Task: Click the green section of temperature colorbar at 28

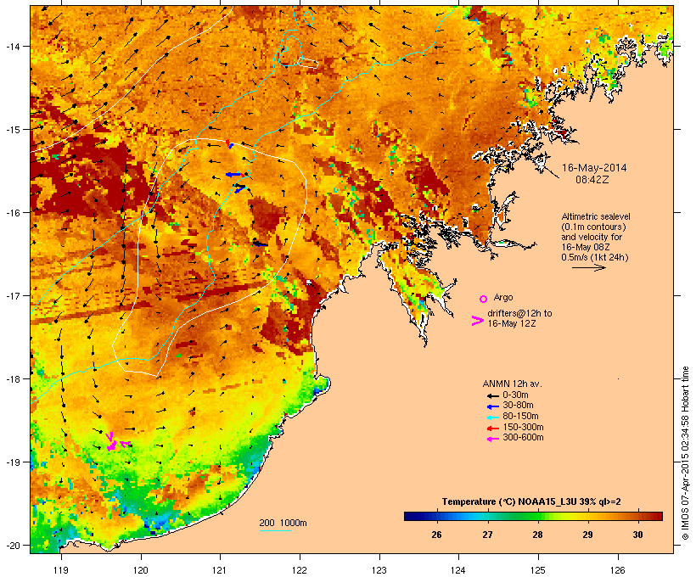Action: [537, 516]
